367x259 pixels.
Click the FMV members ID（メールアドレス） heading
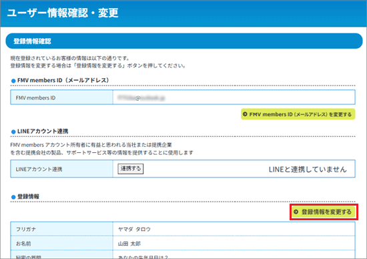[63, 80]
